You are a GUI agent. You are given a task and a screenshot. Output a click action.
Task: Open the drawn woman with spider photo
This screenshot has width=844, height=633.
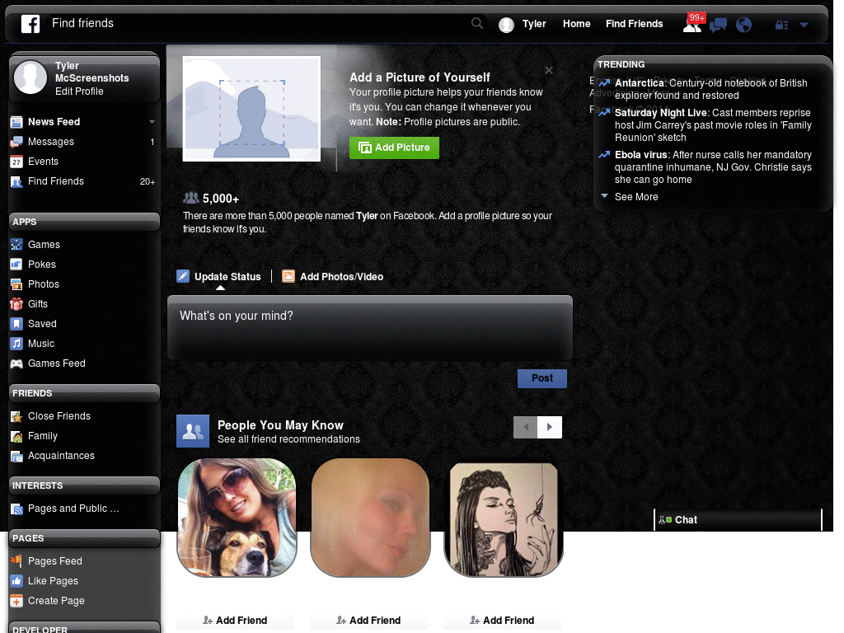tap(504, 520)
